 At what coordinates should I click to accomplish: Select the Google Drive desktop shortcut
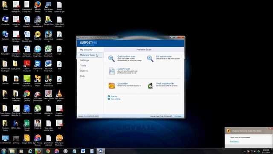49,21
